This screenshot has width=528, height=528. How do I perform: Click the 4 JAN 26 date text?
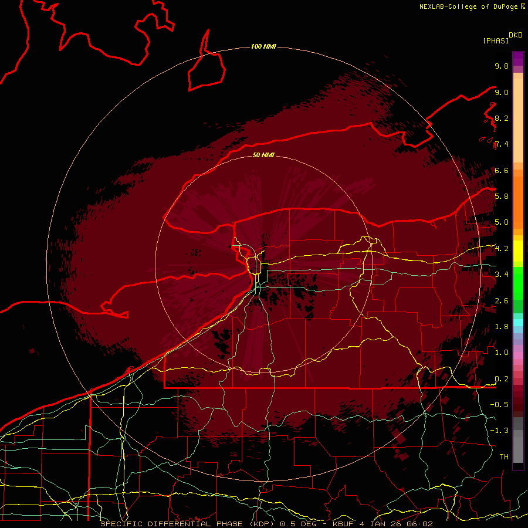click(381, 524)
